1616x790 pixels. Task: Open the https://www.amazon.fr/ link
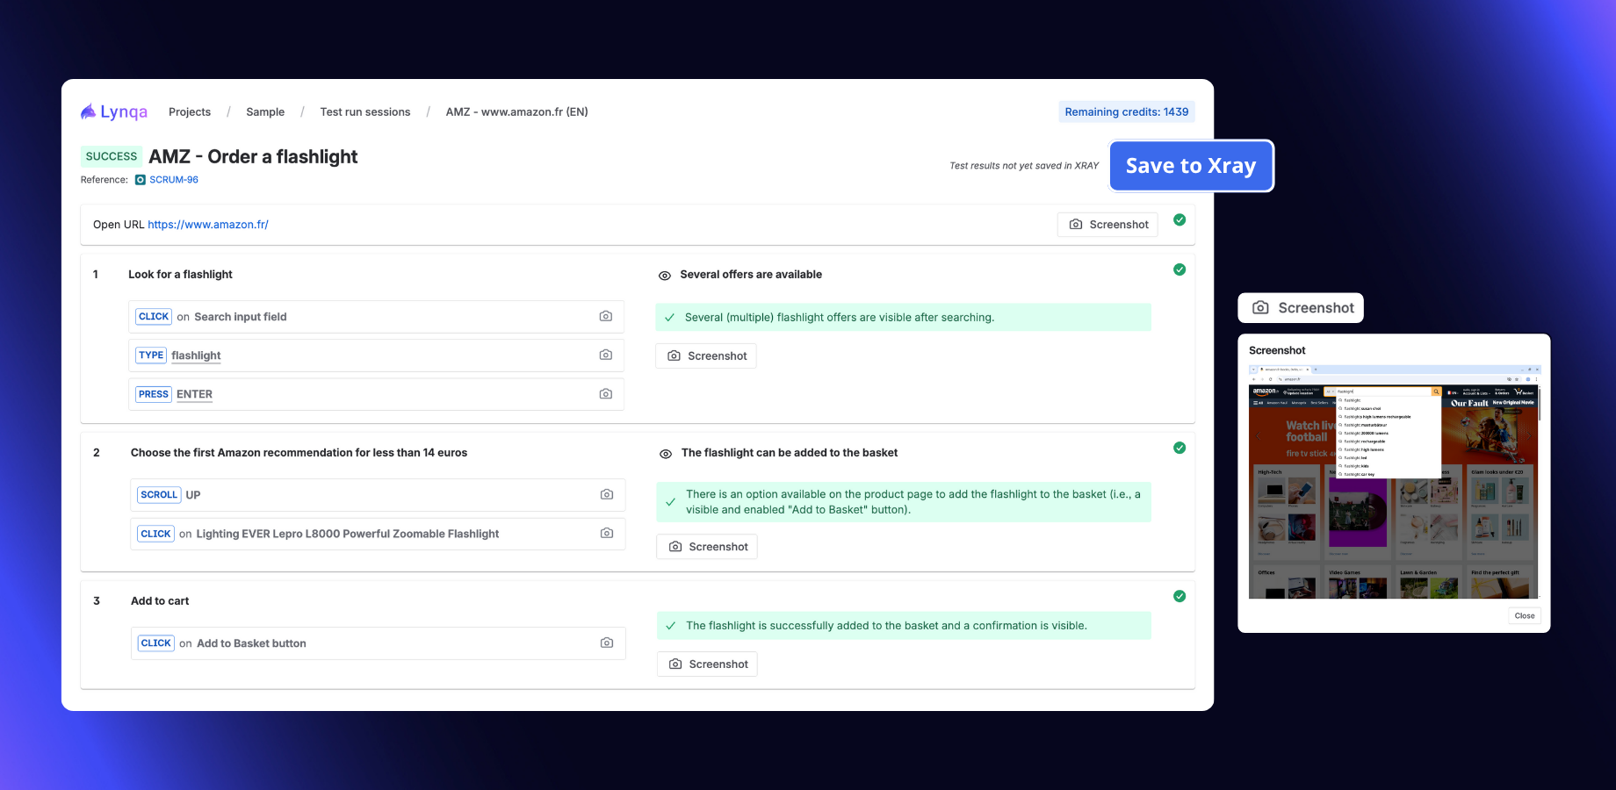tap(208, 224)
